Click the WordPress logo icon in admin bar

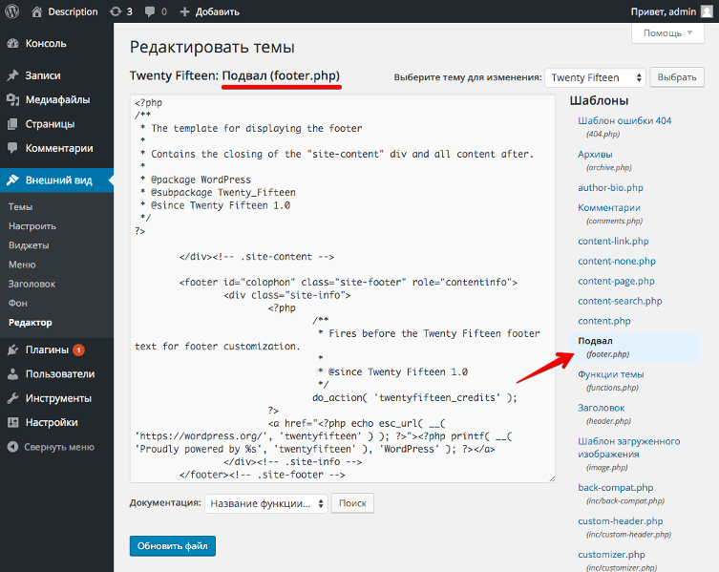[12, 11]
